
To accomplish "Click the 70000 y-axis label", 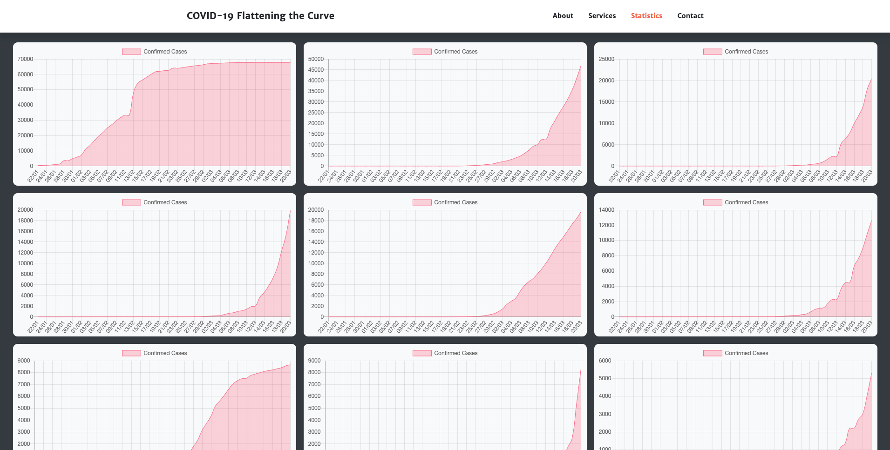I will (x=25, y=59).
